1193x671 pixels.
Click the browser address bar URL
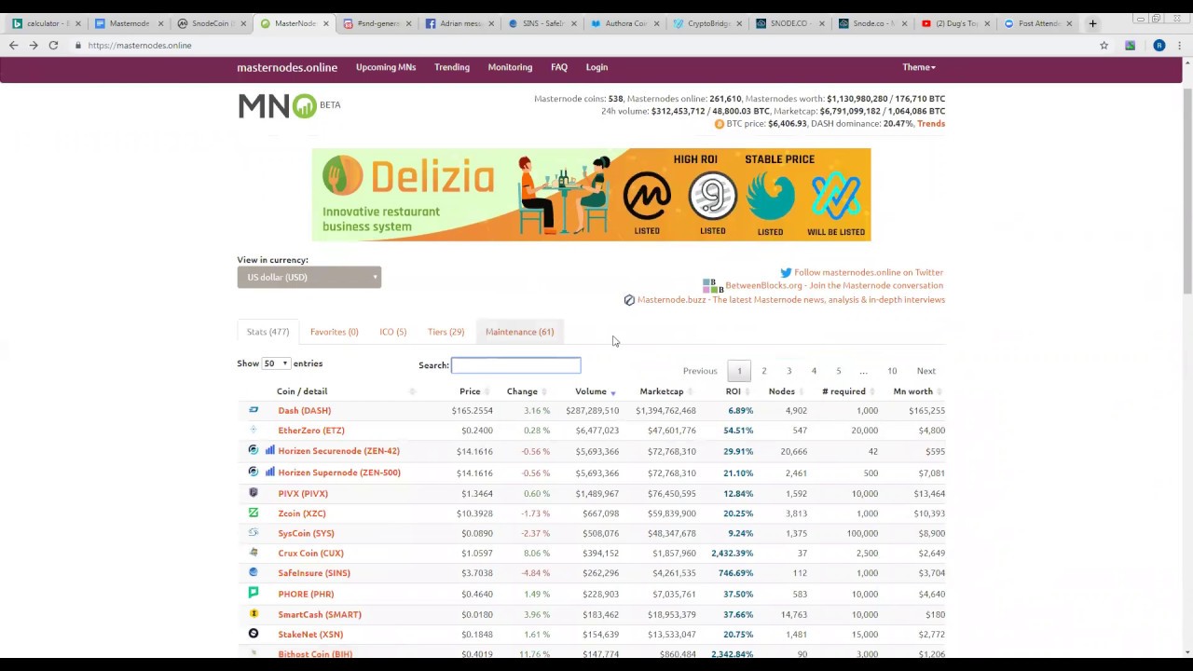140,45
